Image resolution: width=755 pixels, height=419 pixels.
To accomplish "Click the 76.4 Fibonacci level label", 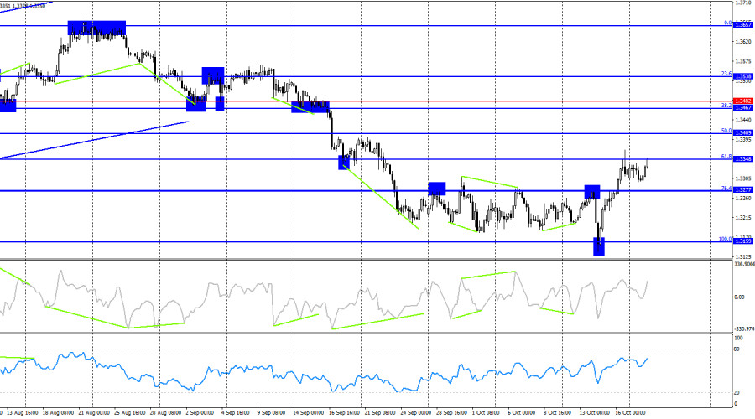I will pyautogui.click(x=726, y=188).
